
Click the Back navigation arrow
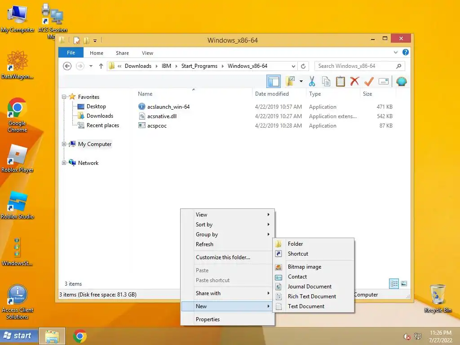point(67,66)
